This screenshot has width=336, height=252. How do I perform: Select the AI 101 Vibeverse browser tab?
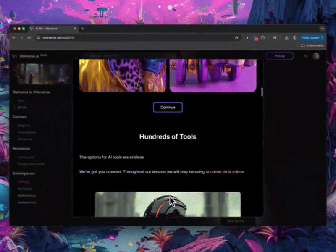[x=53, y=29]
